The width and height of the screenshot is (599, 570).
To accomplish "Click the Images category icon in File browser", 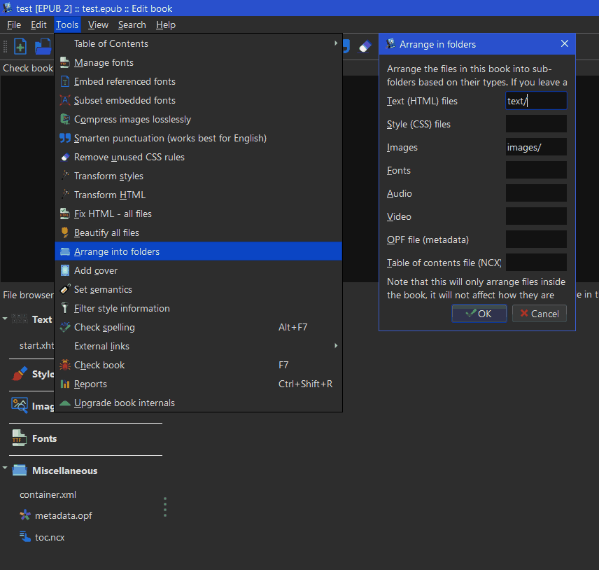I will tap(20, 405).
